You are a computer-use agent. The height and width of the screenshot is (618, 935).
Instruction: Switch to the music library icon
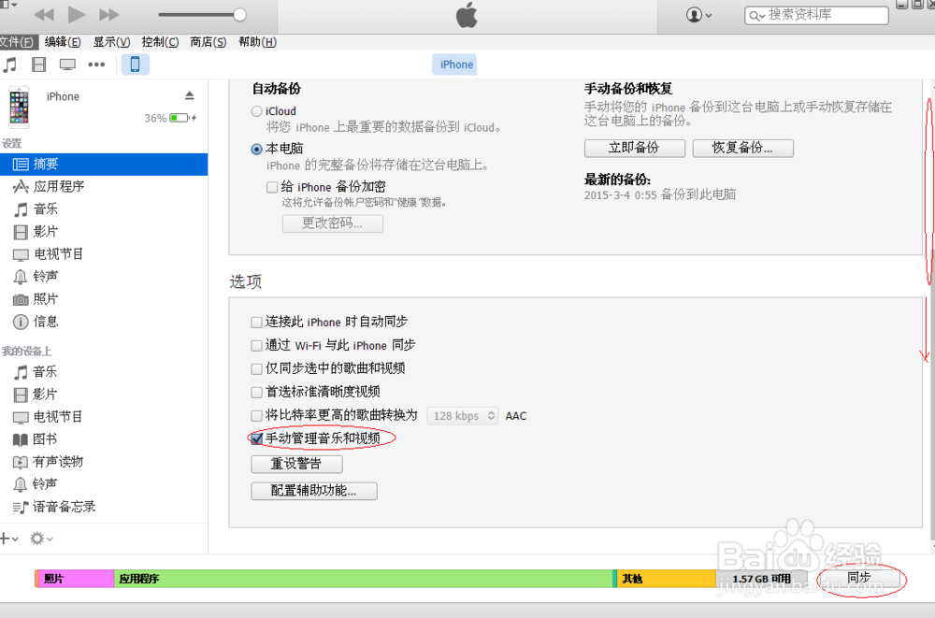pos(10,65)
